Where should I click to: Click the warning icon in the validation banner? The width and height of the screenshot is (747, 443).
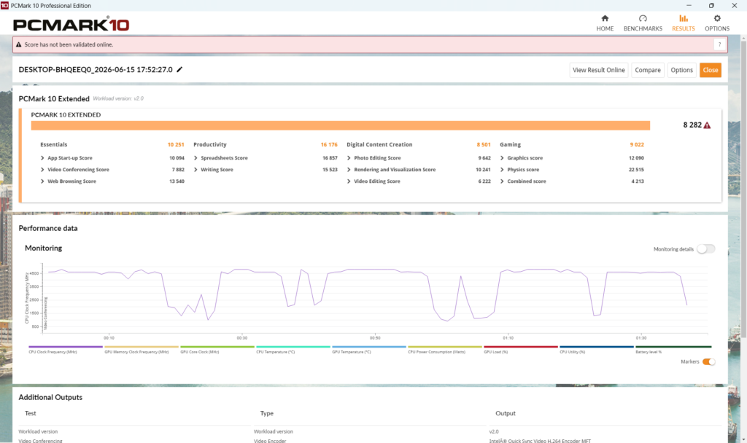[x=19, y=44]
